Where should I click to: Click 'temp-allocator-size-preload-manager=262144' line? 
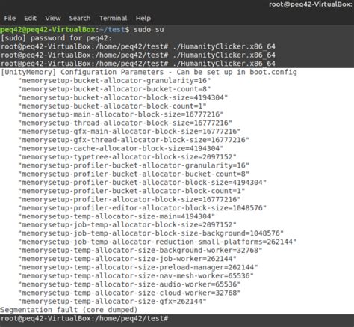(x=138, y=267)
